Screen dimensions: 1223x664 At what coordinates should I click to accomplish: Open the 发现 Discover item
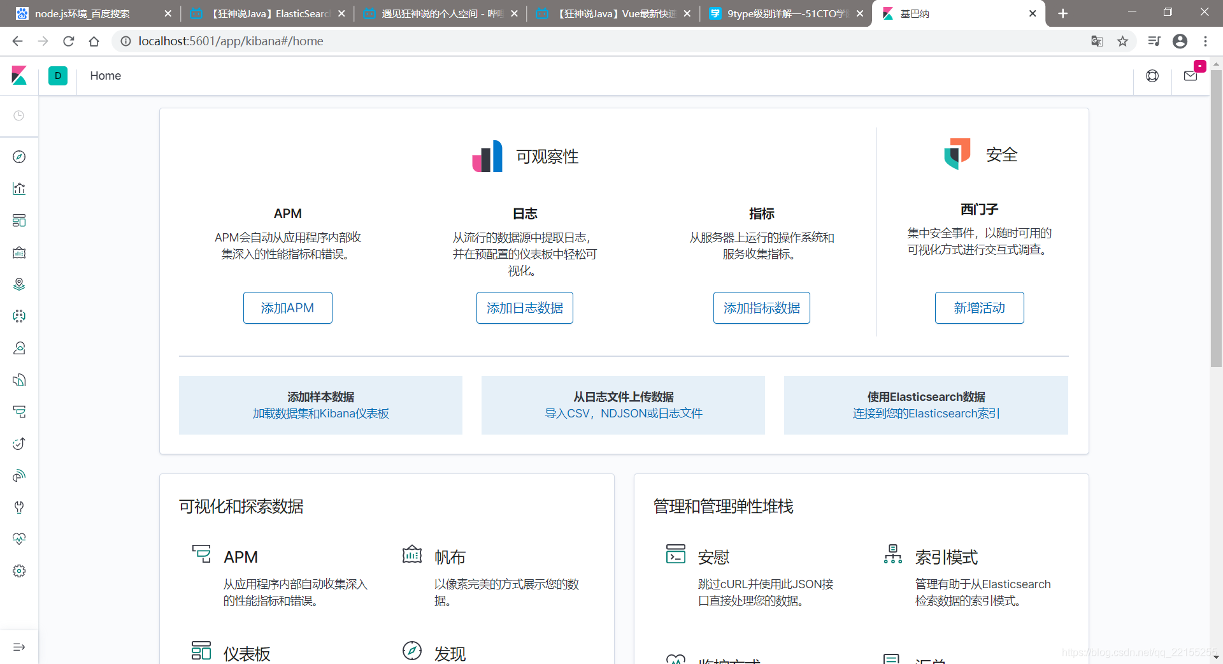tap(450, 654)
